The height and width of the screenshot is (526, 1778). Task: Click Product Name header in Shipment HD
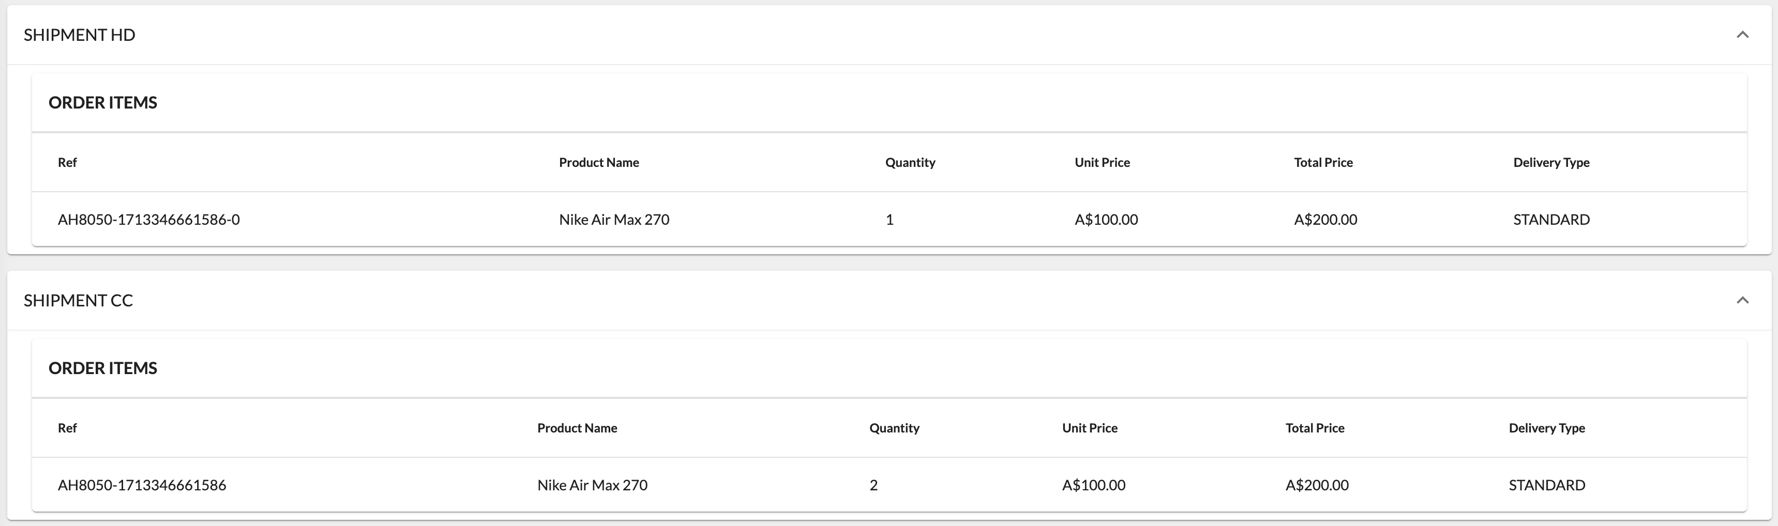point(598,162)
